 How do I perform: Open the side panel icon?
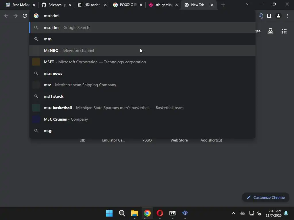[269, 16]
